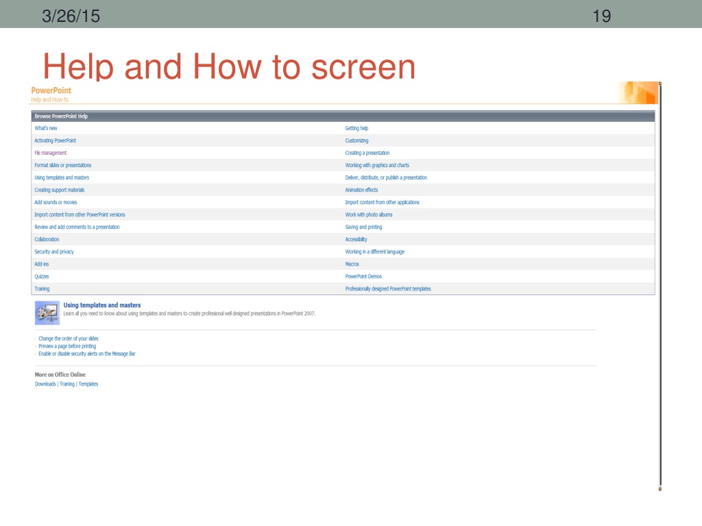The height and width of the screenshot is (526, 702).
Task: Click the templates and masters presentation icon
Action: pyautogui.click(x=47, y=312)
